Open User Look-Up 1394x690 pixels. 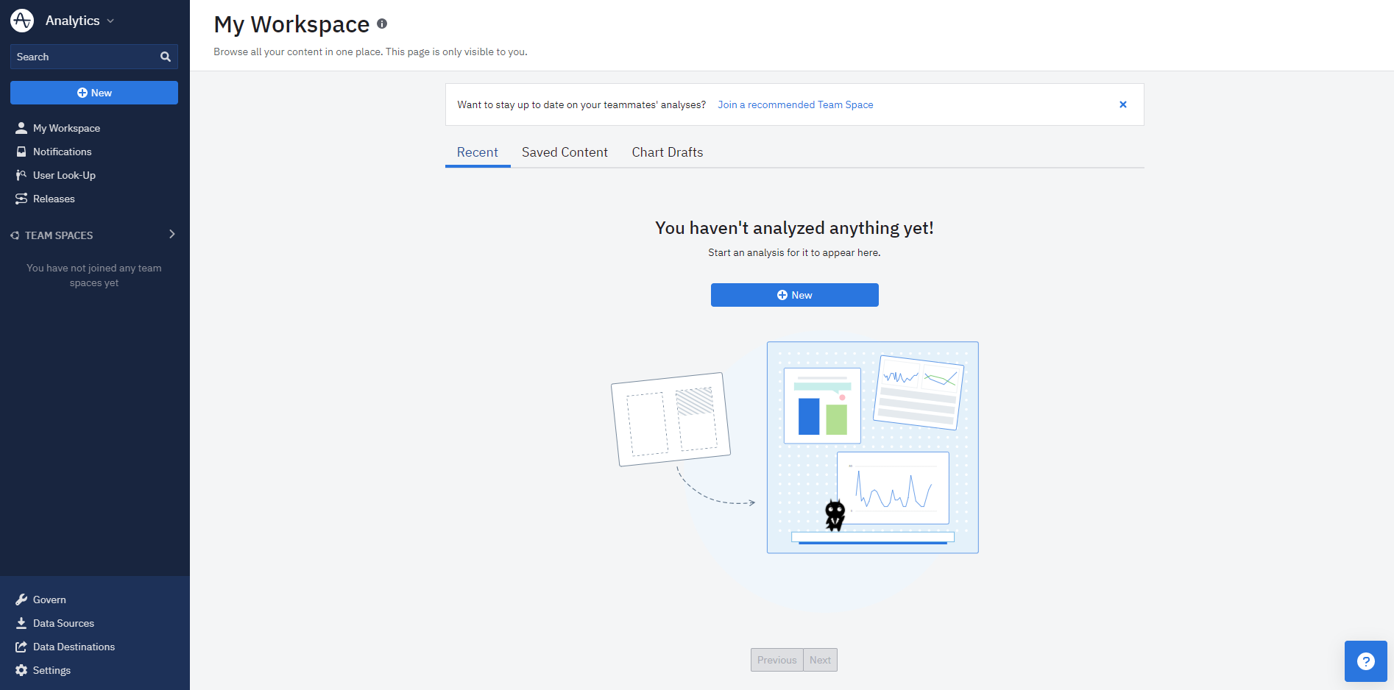coord(64,175)
